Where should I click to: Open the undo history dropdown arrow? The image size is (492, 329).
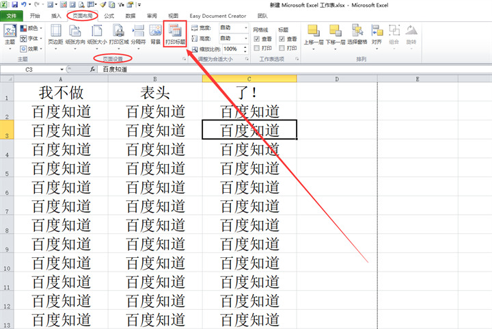(30, 5)
